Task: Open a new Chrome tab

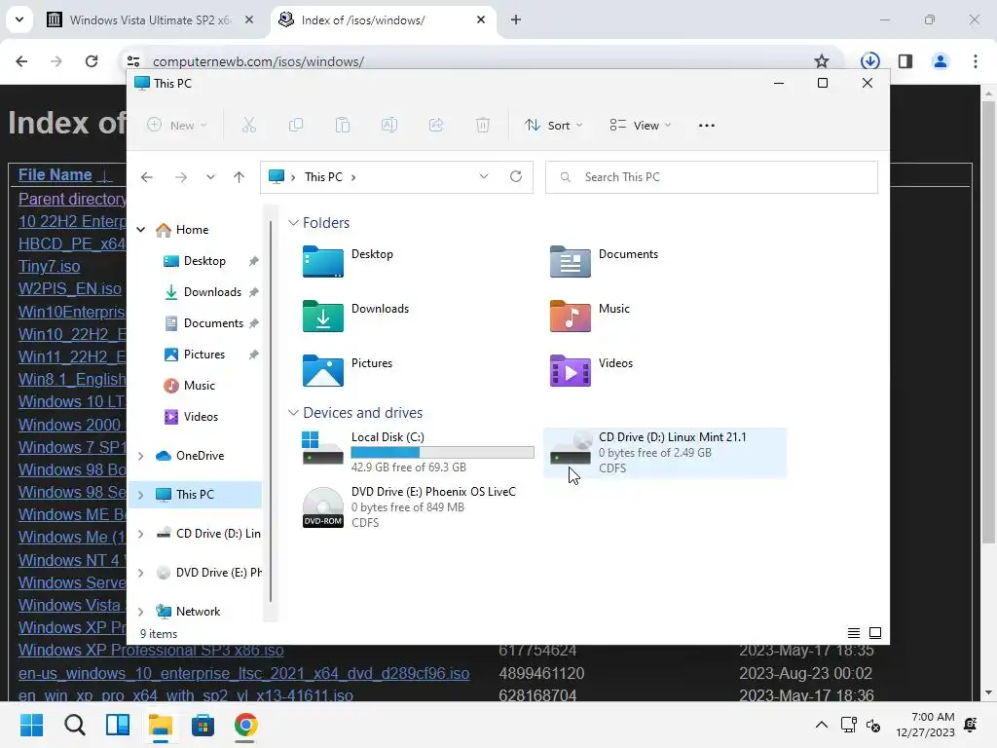Action: point(516,19)
